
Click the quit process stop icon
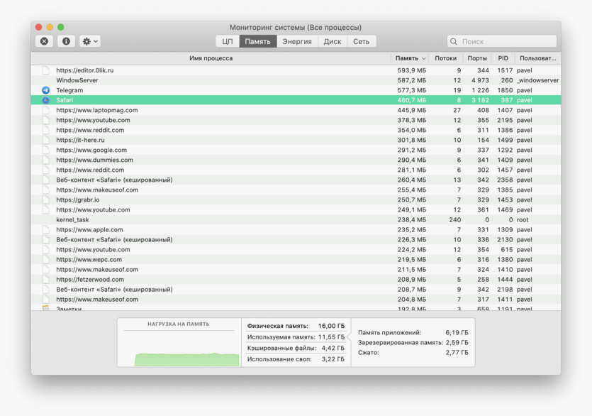pos(45,41)
